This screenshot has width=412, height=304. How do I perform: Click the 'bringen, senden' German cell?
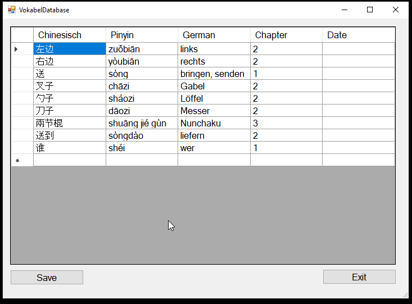click(214, 74)
